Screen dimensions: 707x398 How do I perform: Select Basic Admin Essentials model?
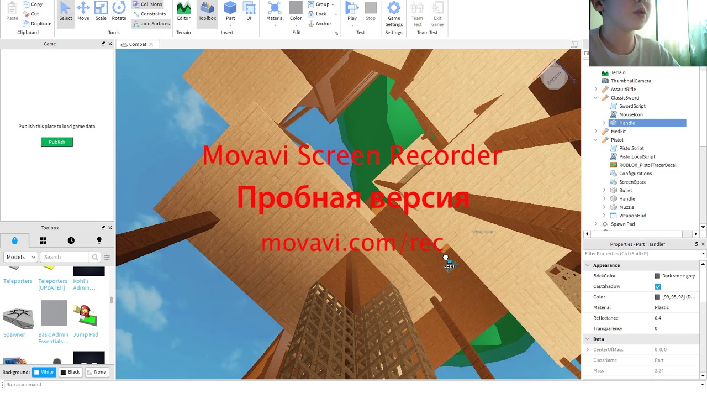54,313
